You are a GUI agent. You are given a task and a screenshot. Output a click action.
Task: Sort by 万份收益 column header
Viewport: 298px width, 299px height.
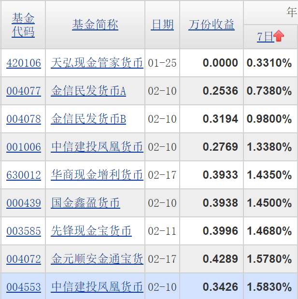click(x=212, y=25)
